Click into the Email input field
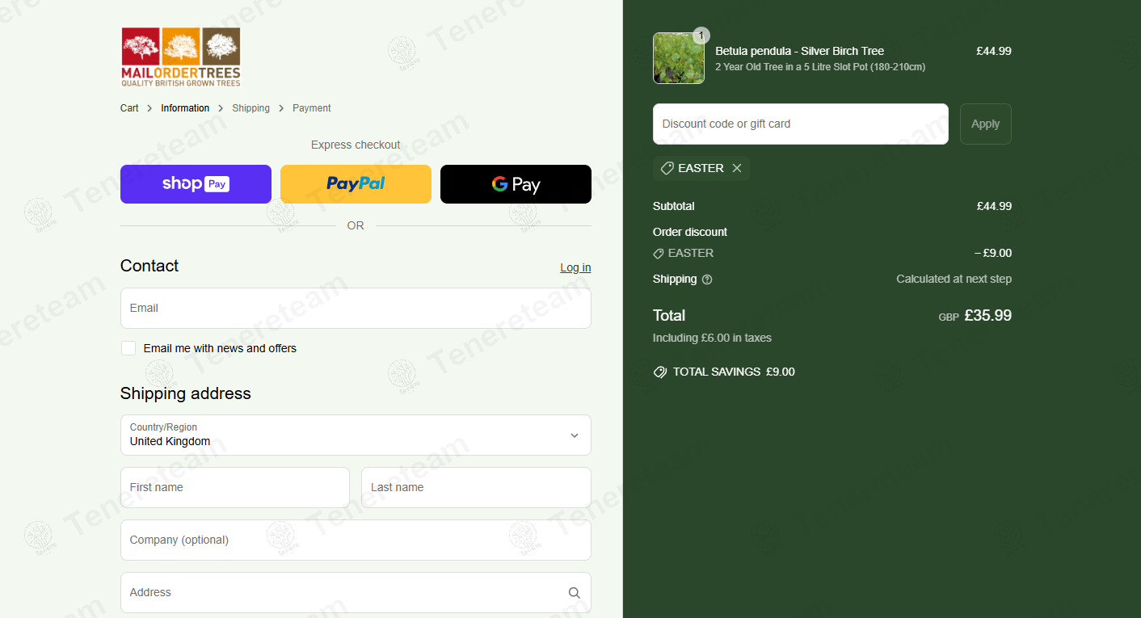Screen dimensions: 1141x618 356,309
